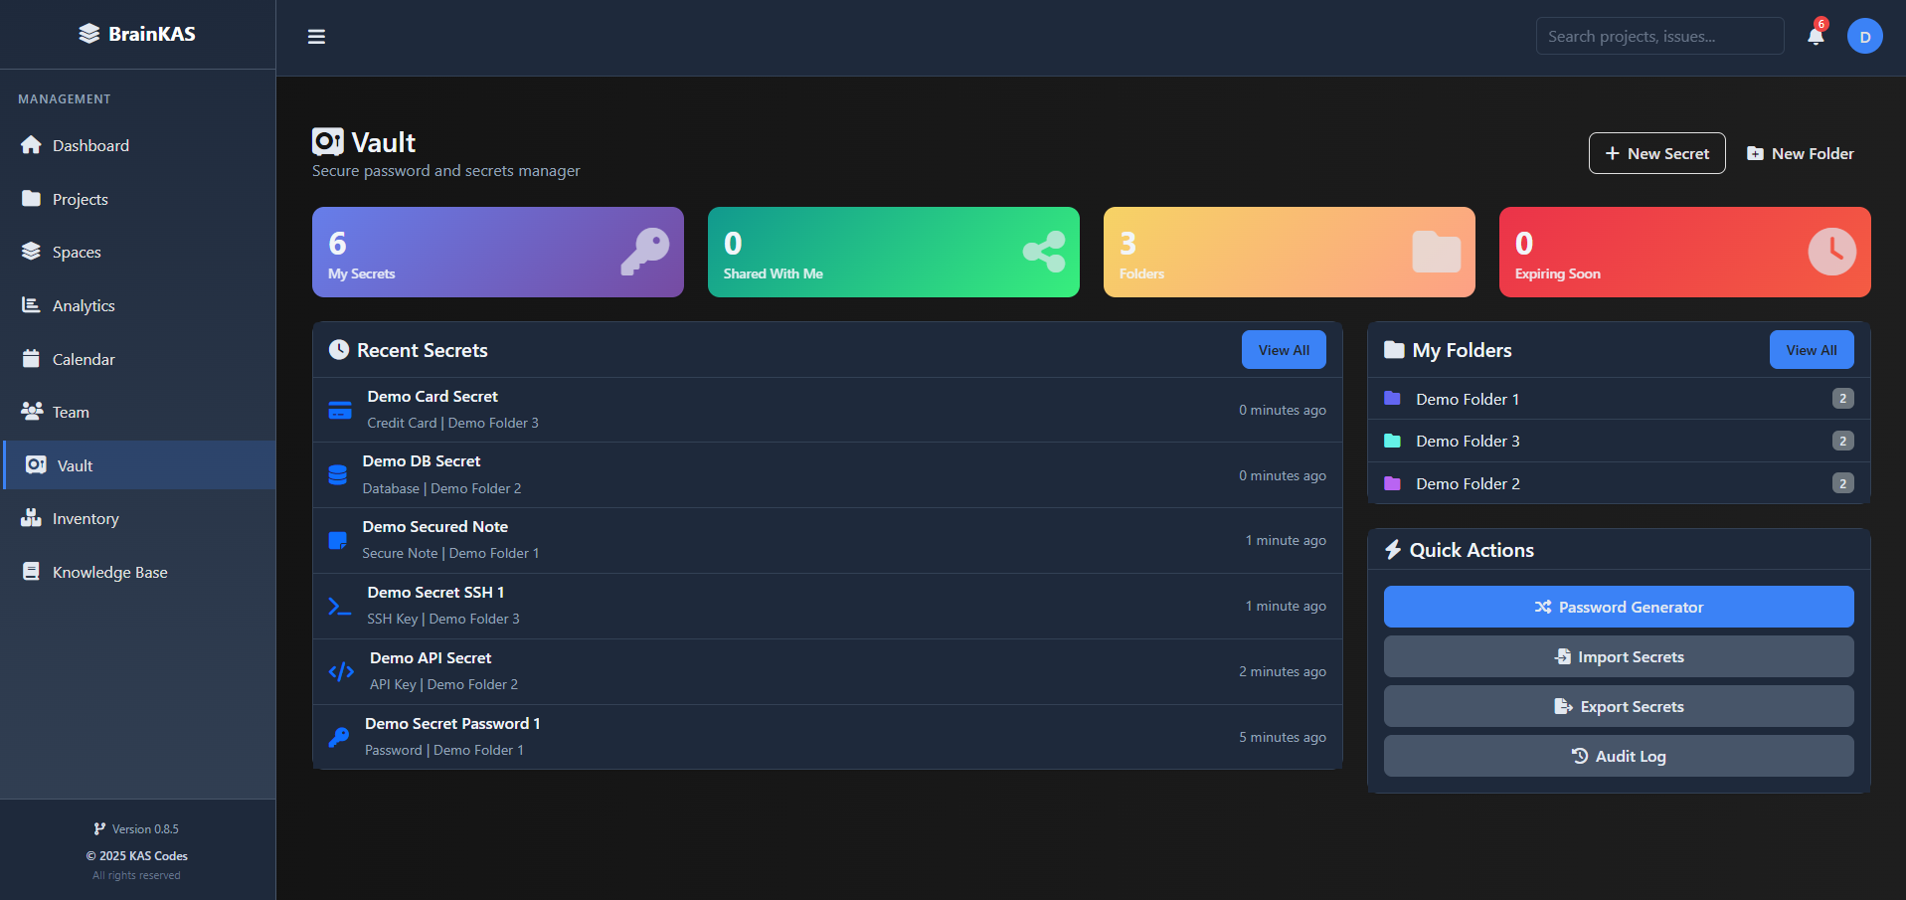The image size is (1906, 900).
Task: Click the credit card icon beside Demo Card Secret
Action: pos(339,409)
